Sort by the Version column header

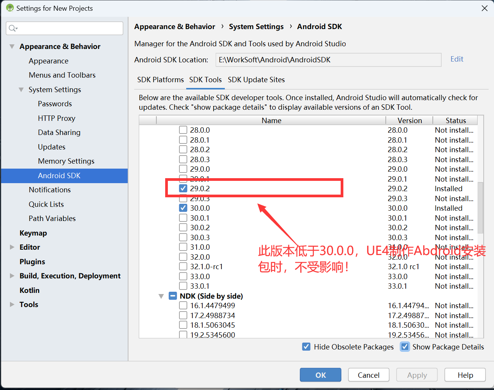(x=409, y=120)
